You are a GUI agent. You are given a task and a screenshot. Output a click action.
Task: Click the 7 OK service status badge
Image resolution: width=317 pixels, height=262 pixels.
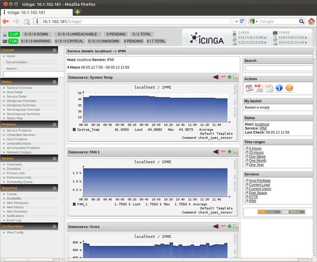[x=14, y=41]
